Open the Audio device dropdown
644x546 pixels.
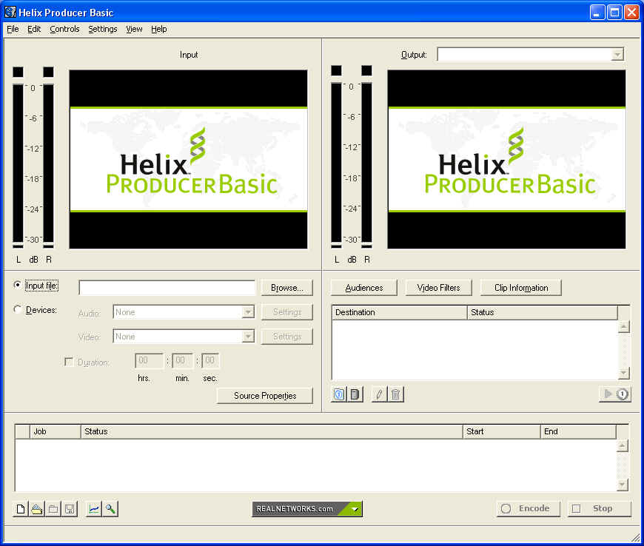click(x=248, y=312)
